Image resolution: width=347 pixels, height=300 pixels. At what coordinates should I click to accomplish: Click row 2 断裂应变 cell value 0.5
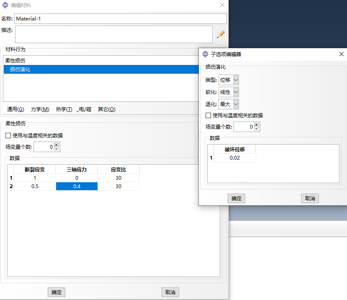[35, 186]
